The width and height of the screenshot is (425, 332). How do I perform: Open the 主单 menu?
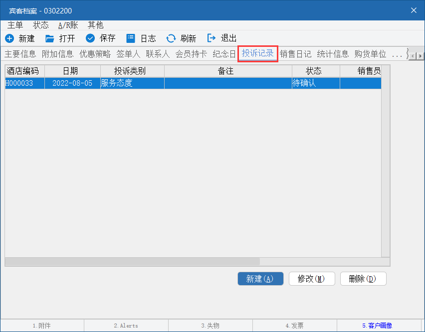coord(15,25)
